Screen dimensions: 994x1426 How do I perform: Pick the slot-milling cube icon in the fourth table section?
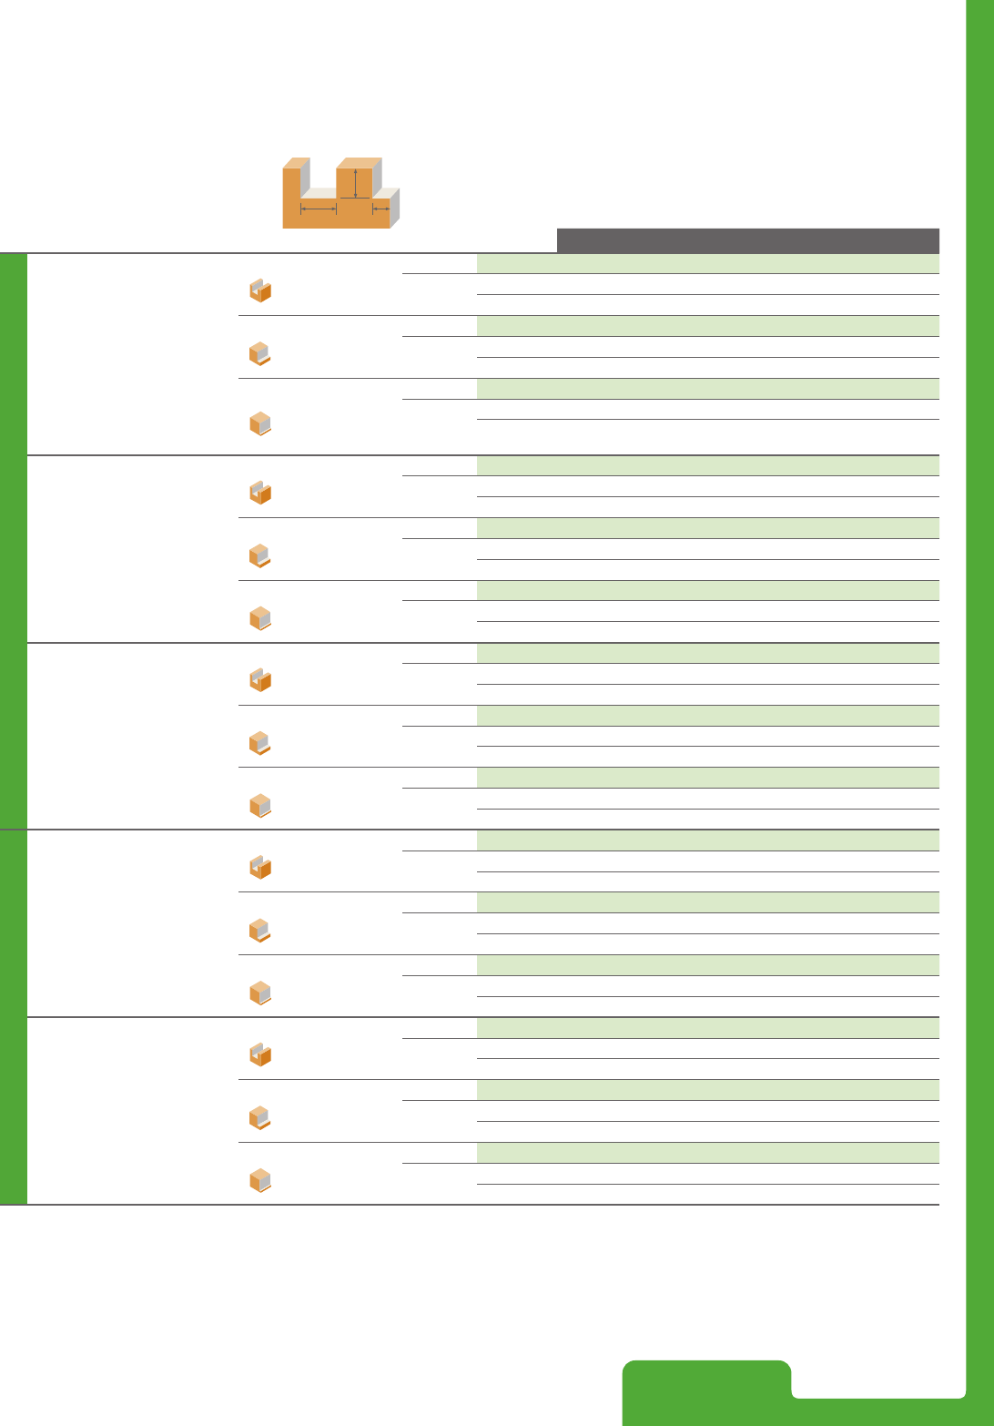[260, 868]
